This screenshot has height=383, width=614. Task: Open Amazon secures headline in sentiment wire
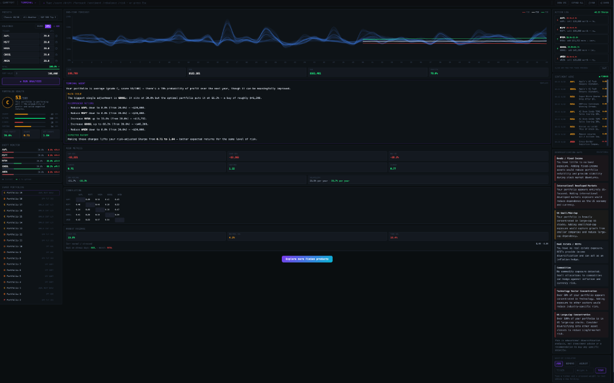coord(581,135)
